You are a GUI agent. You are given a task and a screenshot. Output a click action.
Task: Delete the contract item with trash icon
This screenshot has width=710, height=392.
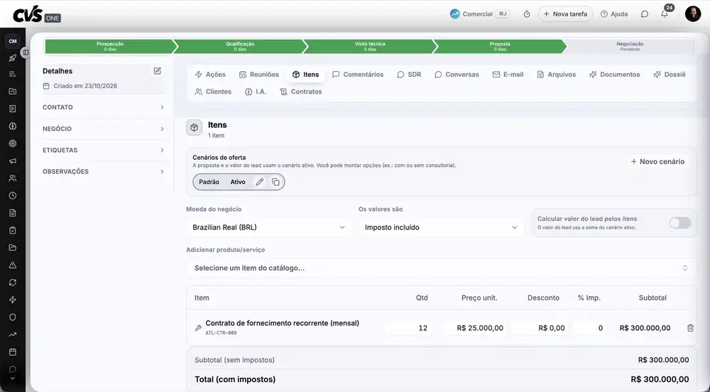(690, 327)
